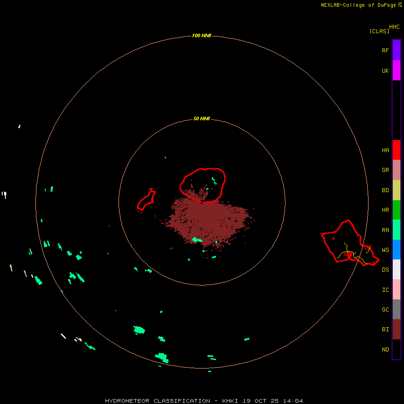This screenshot has width=404, height=404.
Task: Click the "50 NMI" range ring label
Action: 202,119
